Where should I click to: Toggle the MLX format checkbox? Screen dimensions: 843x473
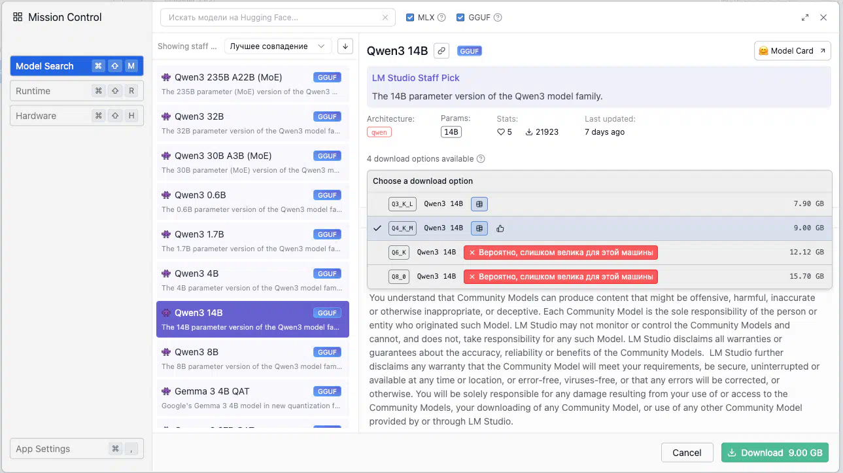pyautogui.click(x=410, y=18)
